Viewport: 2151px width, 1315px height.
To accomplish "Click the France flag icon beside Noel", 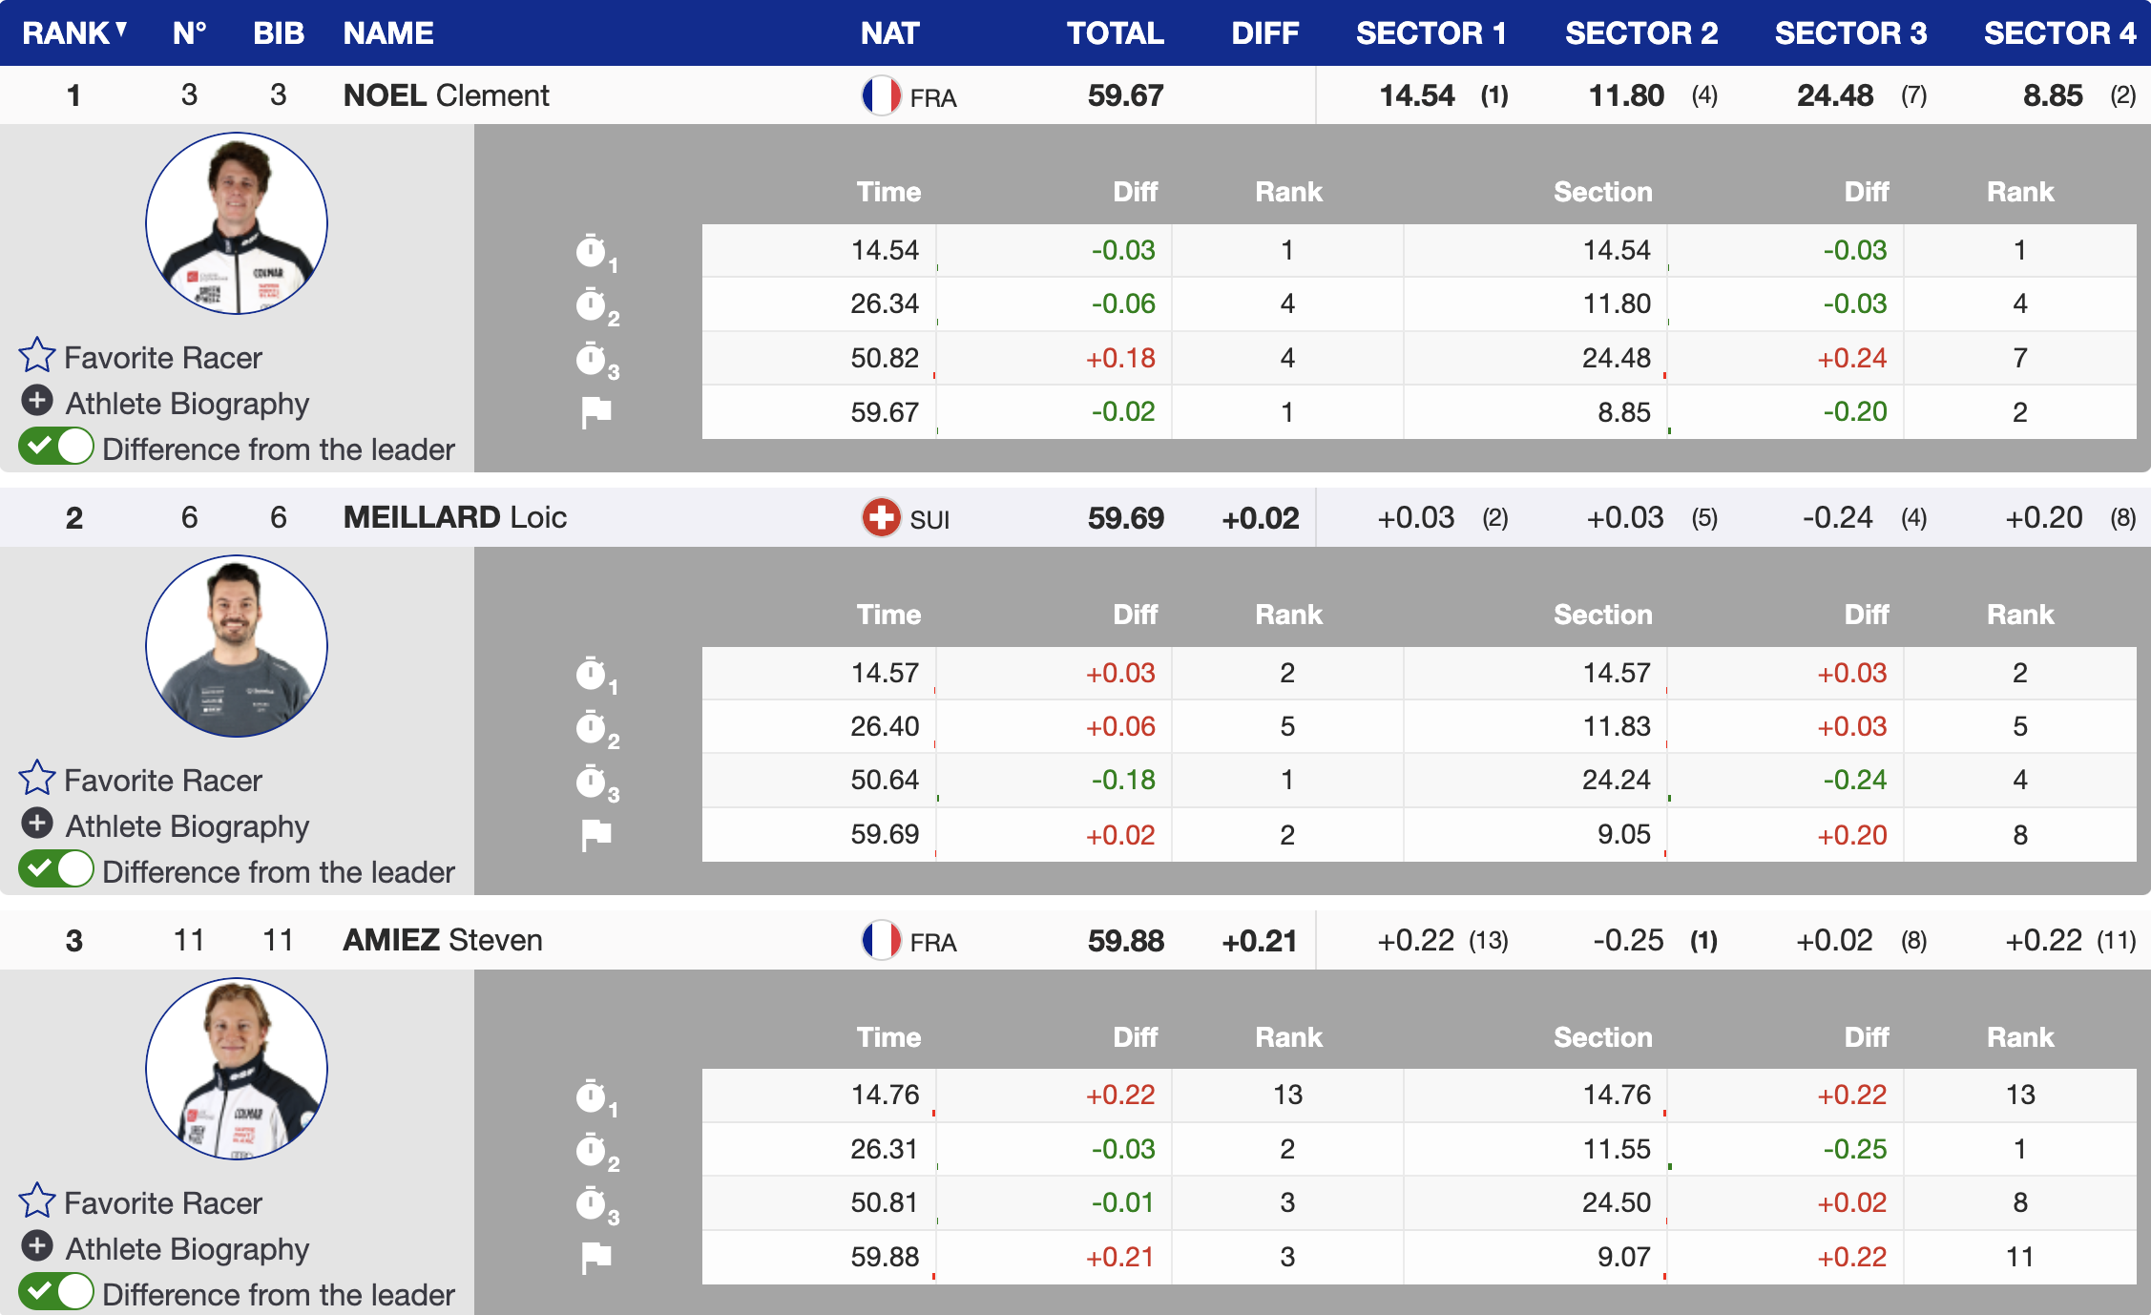I will (880, 95).
